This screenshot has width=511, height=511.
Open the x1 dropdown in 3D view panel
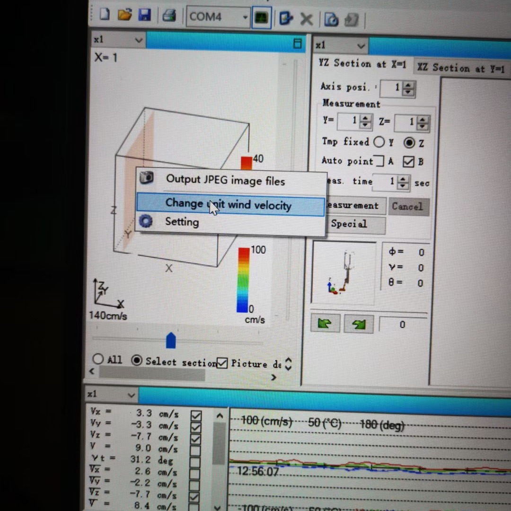point(139,40)
